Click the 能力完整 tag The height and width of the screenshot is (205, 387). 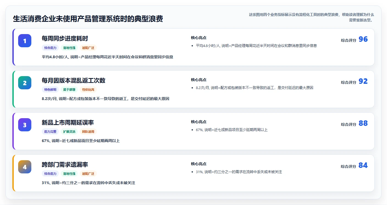[50, 132]
